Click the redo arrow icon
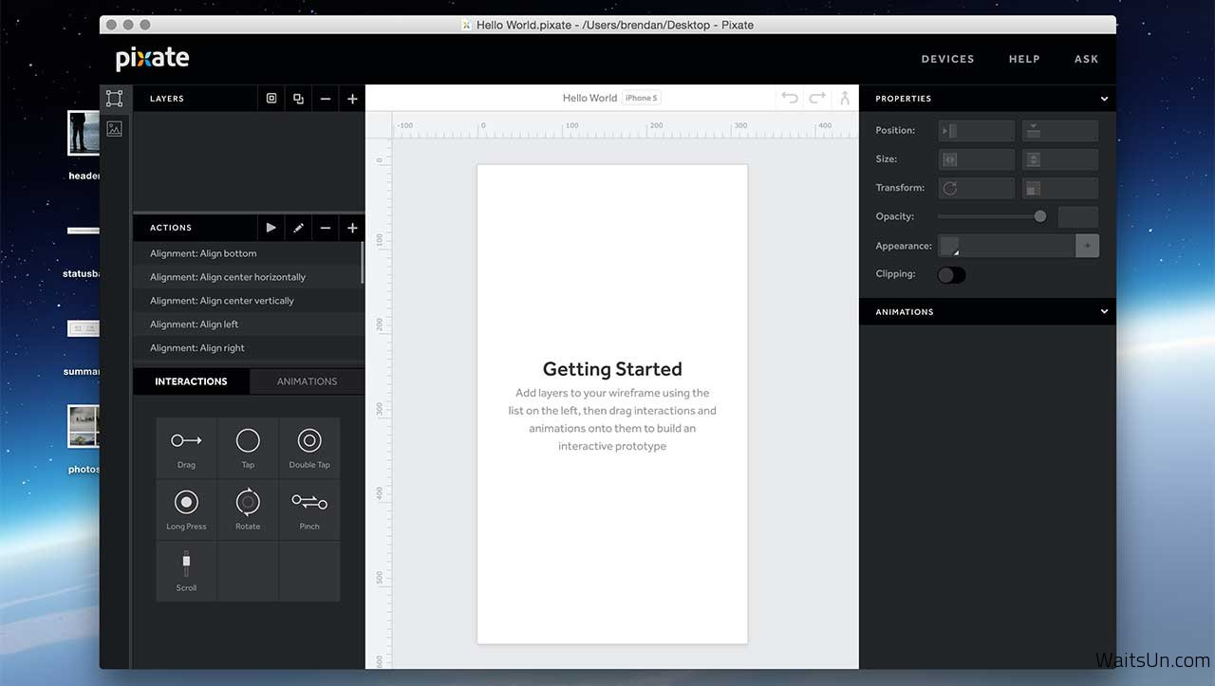The width and height of the screenshot is (1215, 686). coord(817,98)
